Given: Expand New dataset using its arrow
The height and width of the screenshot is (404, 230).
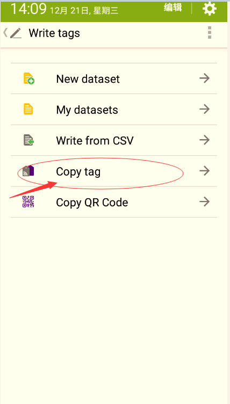Looking at the screenshot, I should click(204, 78).
